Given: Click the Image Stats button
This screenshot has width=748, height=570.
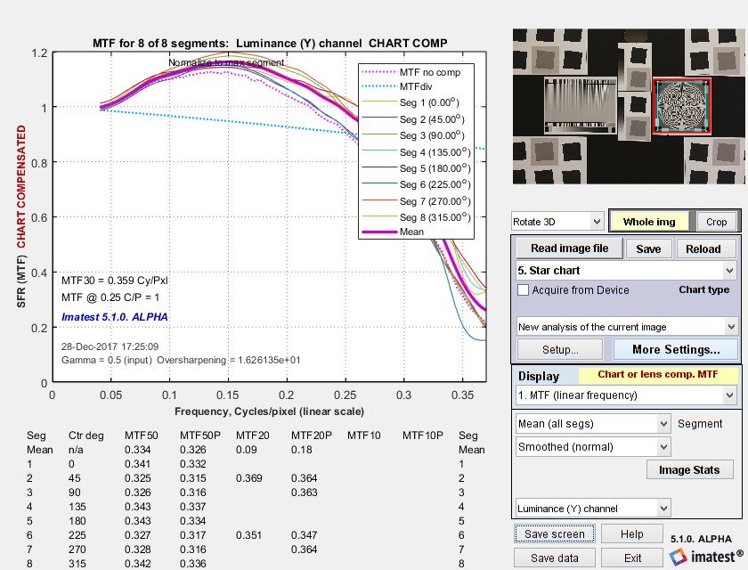Looking at the screenshot, I should [689, 470].
